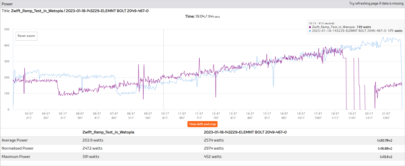Click the purple Zwift series dot in tooltip
The image size is (405, 166).
310,27
